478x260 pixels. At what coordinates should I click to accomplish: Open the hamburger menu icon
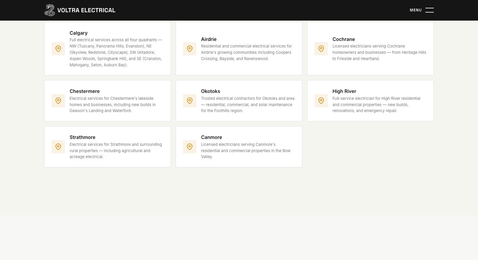[x=429, y=10]
